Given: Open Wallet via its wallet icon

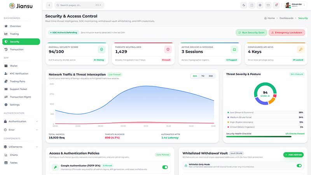Looking at the screenshot, I should coord(6,66).
